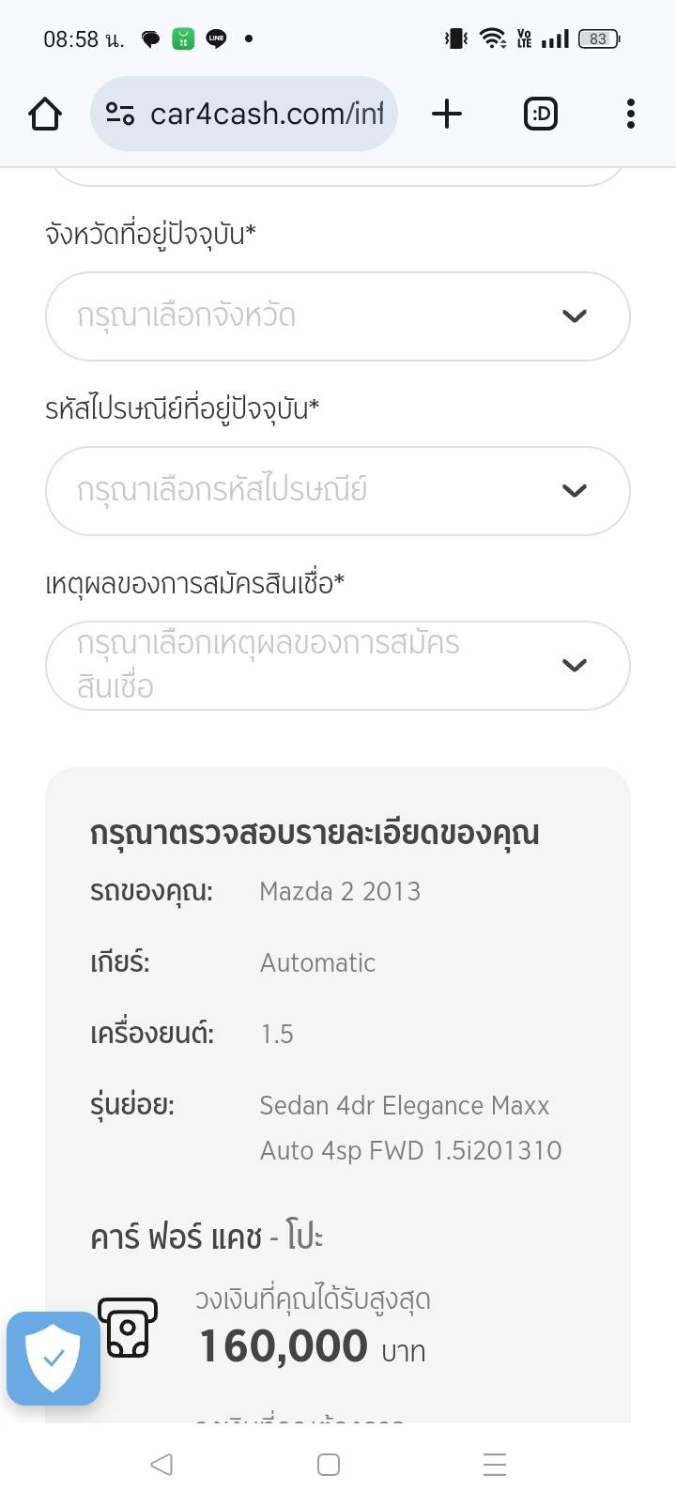Image resolution: width=676 pixels, height=1506 pixels.
Task: Open the tab switcher icon
Action: point(540,115)
